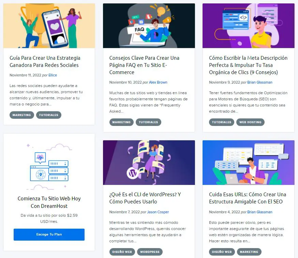Open author Alex Brown's profile link
Screen dimensions: 298x258
tap(158, 82)
